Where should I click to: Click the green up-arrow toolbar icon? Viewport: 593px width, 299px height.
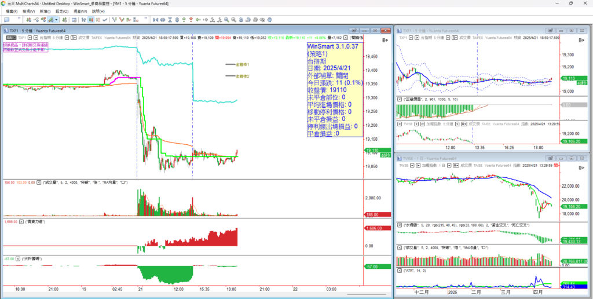click(x=184, y=19)
